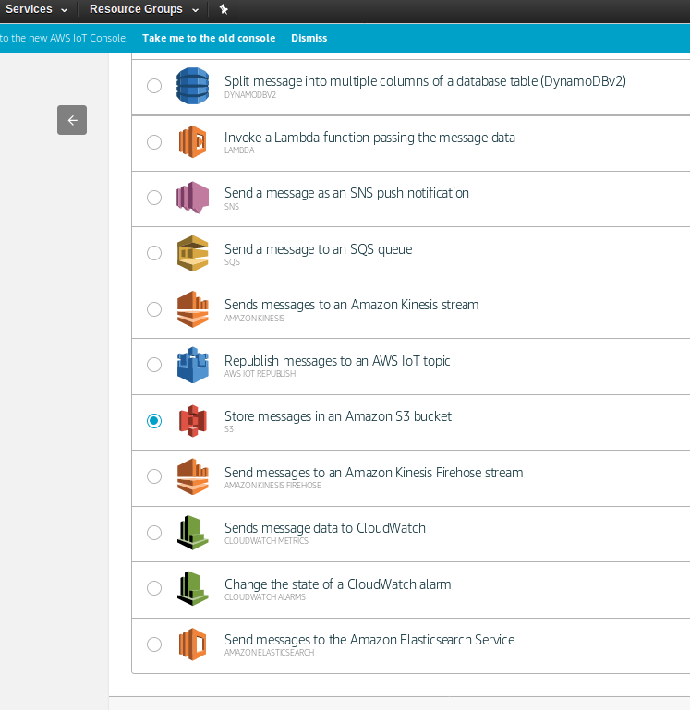Click 'Republish messages to an AWS IoT topic'
This screenshot has height=710, width=690.
(337, 361)
